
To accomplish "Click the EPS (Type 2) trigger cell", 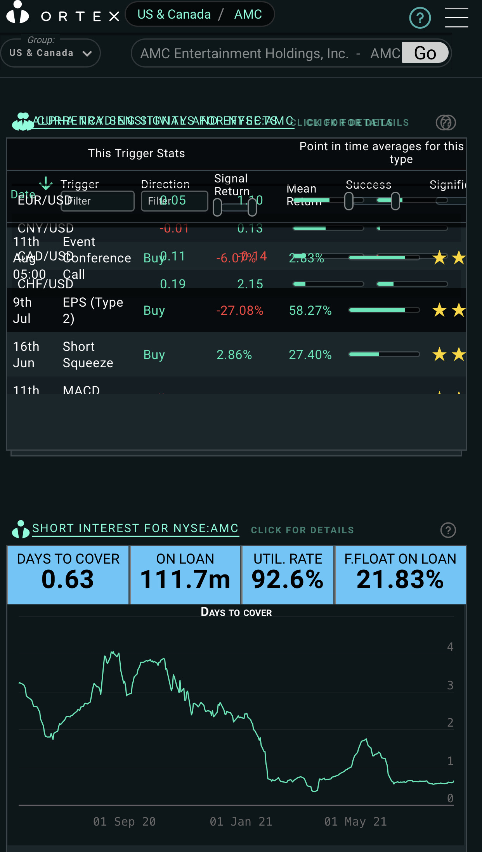I will pyautogui.click(x=93, y=310).
